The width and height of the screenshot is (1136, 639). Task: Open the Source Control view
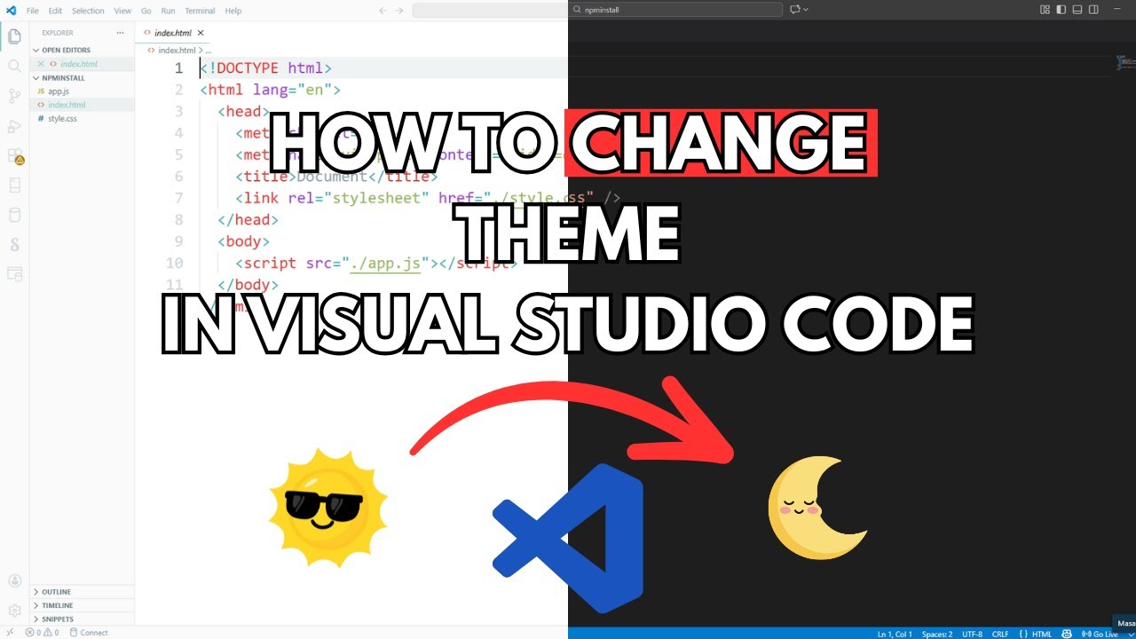click(x=14, y=96)
